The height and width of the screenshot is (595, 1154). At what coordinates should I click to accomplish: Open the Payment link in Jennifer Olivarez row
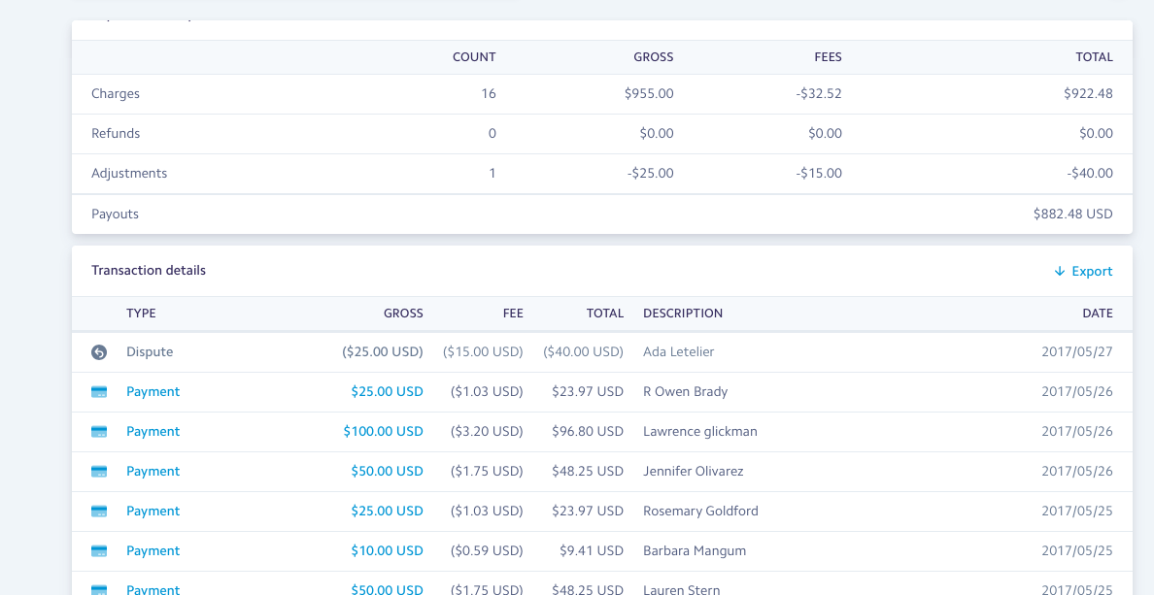(x=153, y=472)
